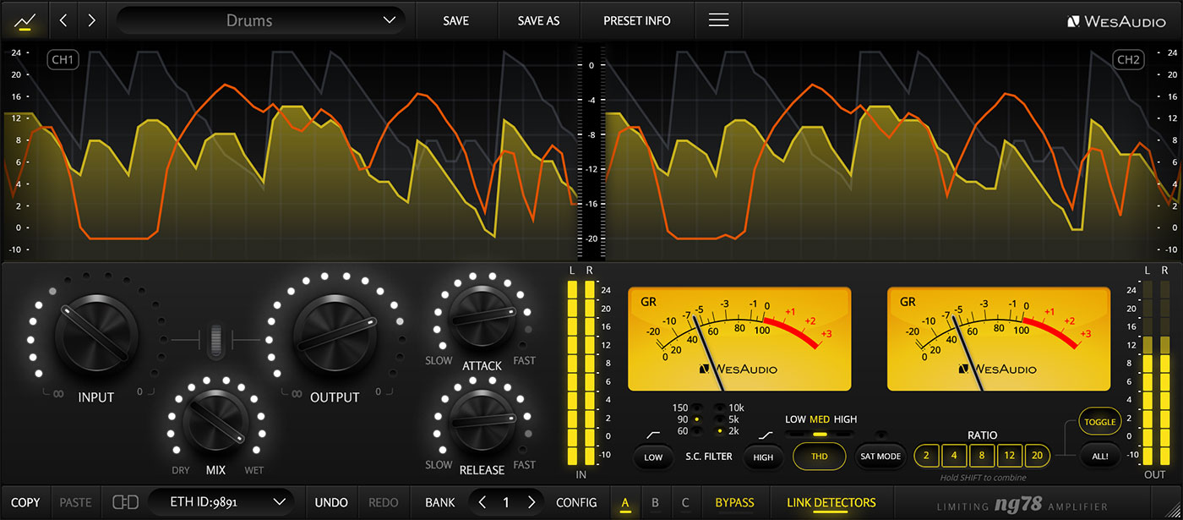This screenshot has height=520, width=1183.
Task: Enable the HIGH sidechain filter button
Action: coord(763,457)
